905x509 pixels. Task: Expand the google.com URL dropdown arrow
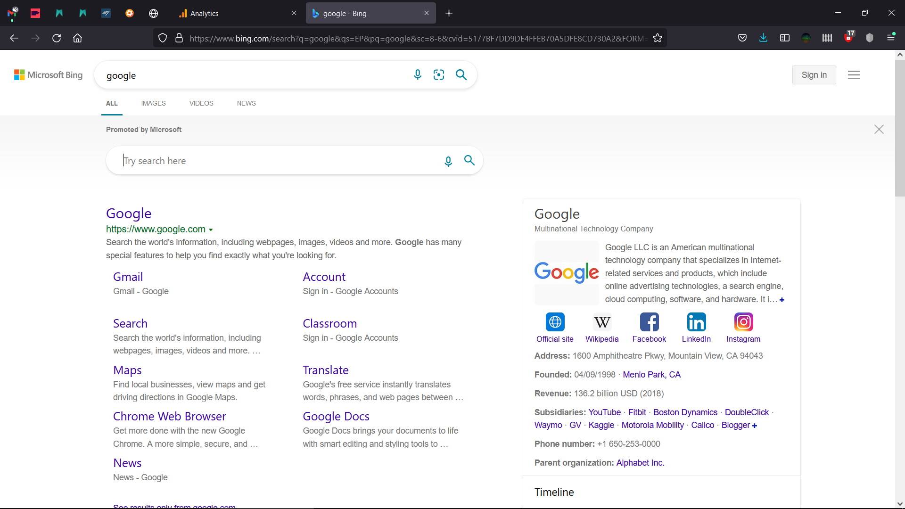tap(211, 230)
